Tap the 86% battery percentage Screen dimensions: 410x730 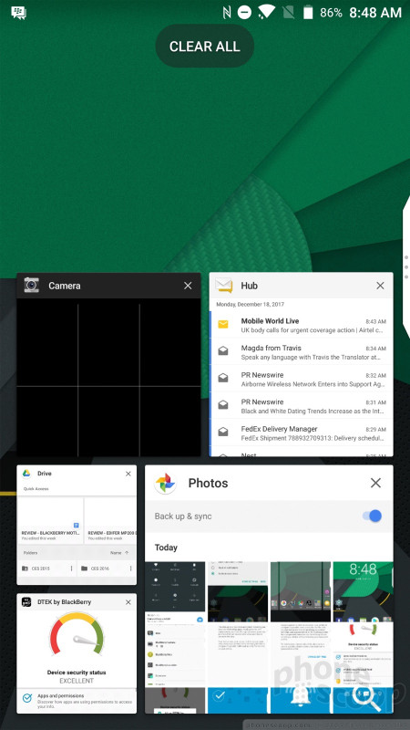(331, 13)
